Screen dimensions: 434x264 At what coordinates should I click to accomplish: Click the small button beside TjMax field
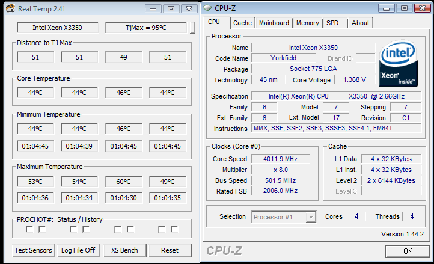192,28
